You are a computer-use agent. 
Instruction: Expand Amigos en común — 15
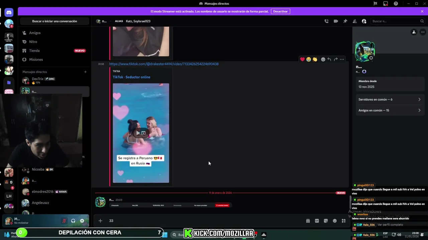[x=390, y=110]
